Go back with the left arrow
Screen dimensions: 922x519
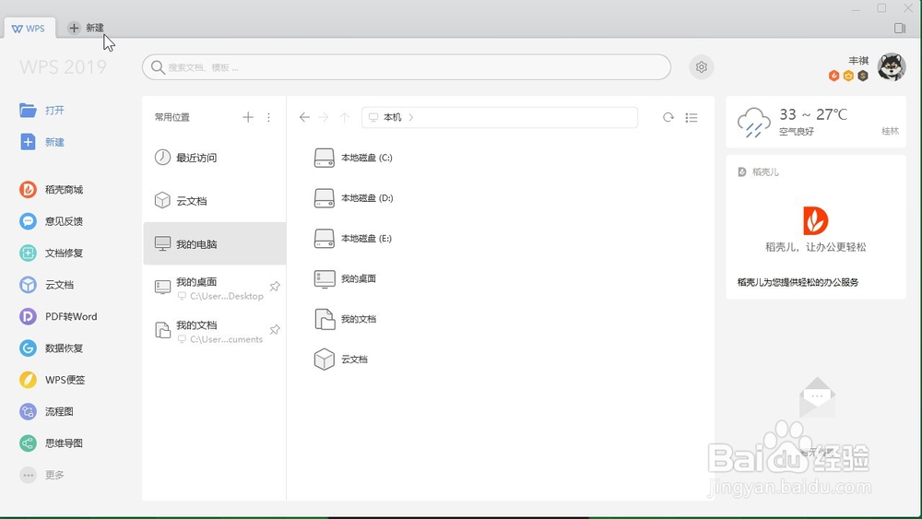(304, 117)
